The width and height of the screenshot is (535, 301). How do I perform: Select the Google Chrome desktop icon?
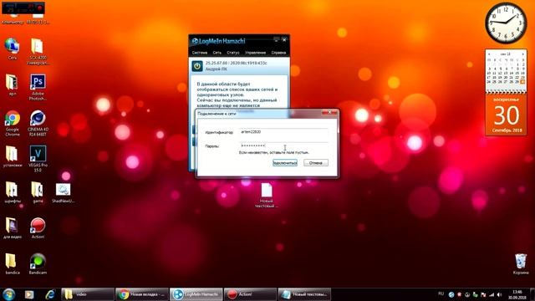point(13,124)
